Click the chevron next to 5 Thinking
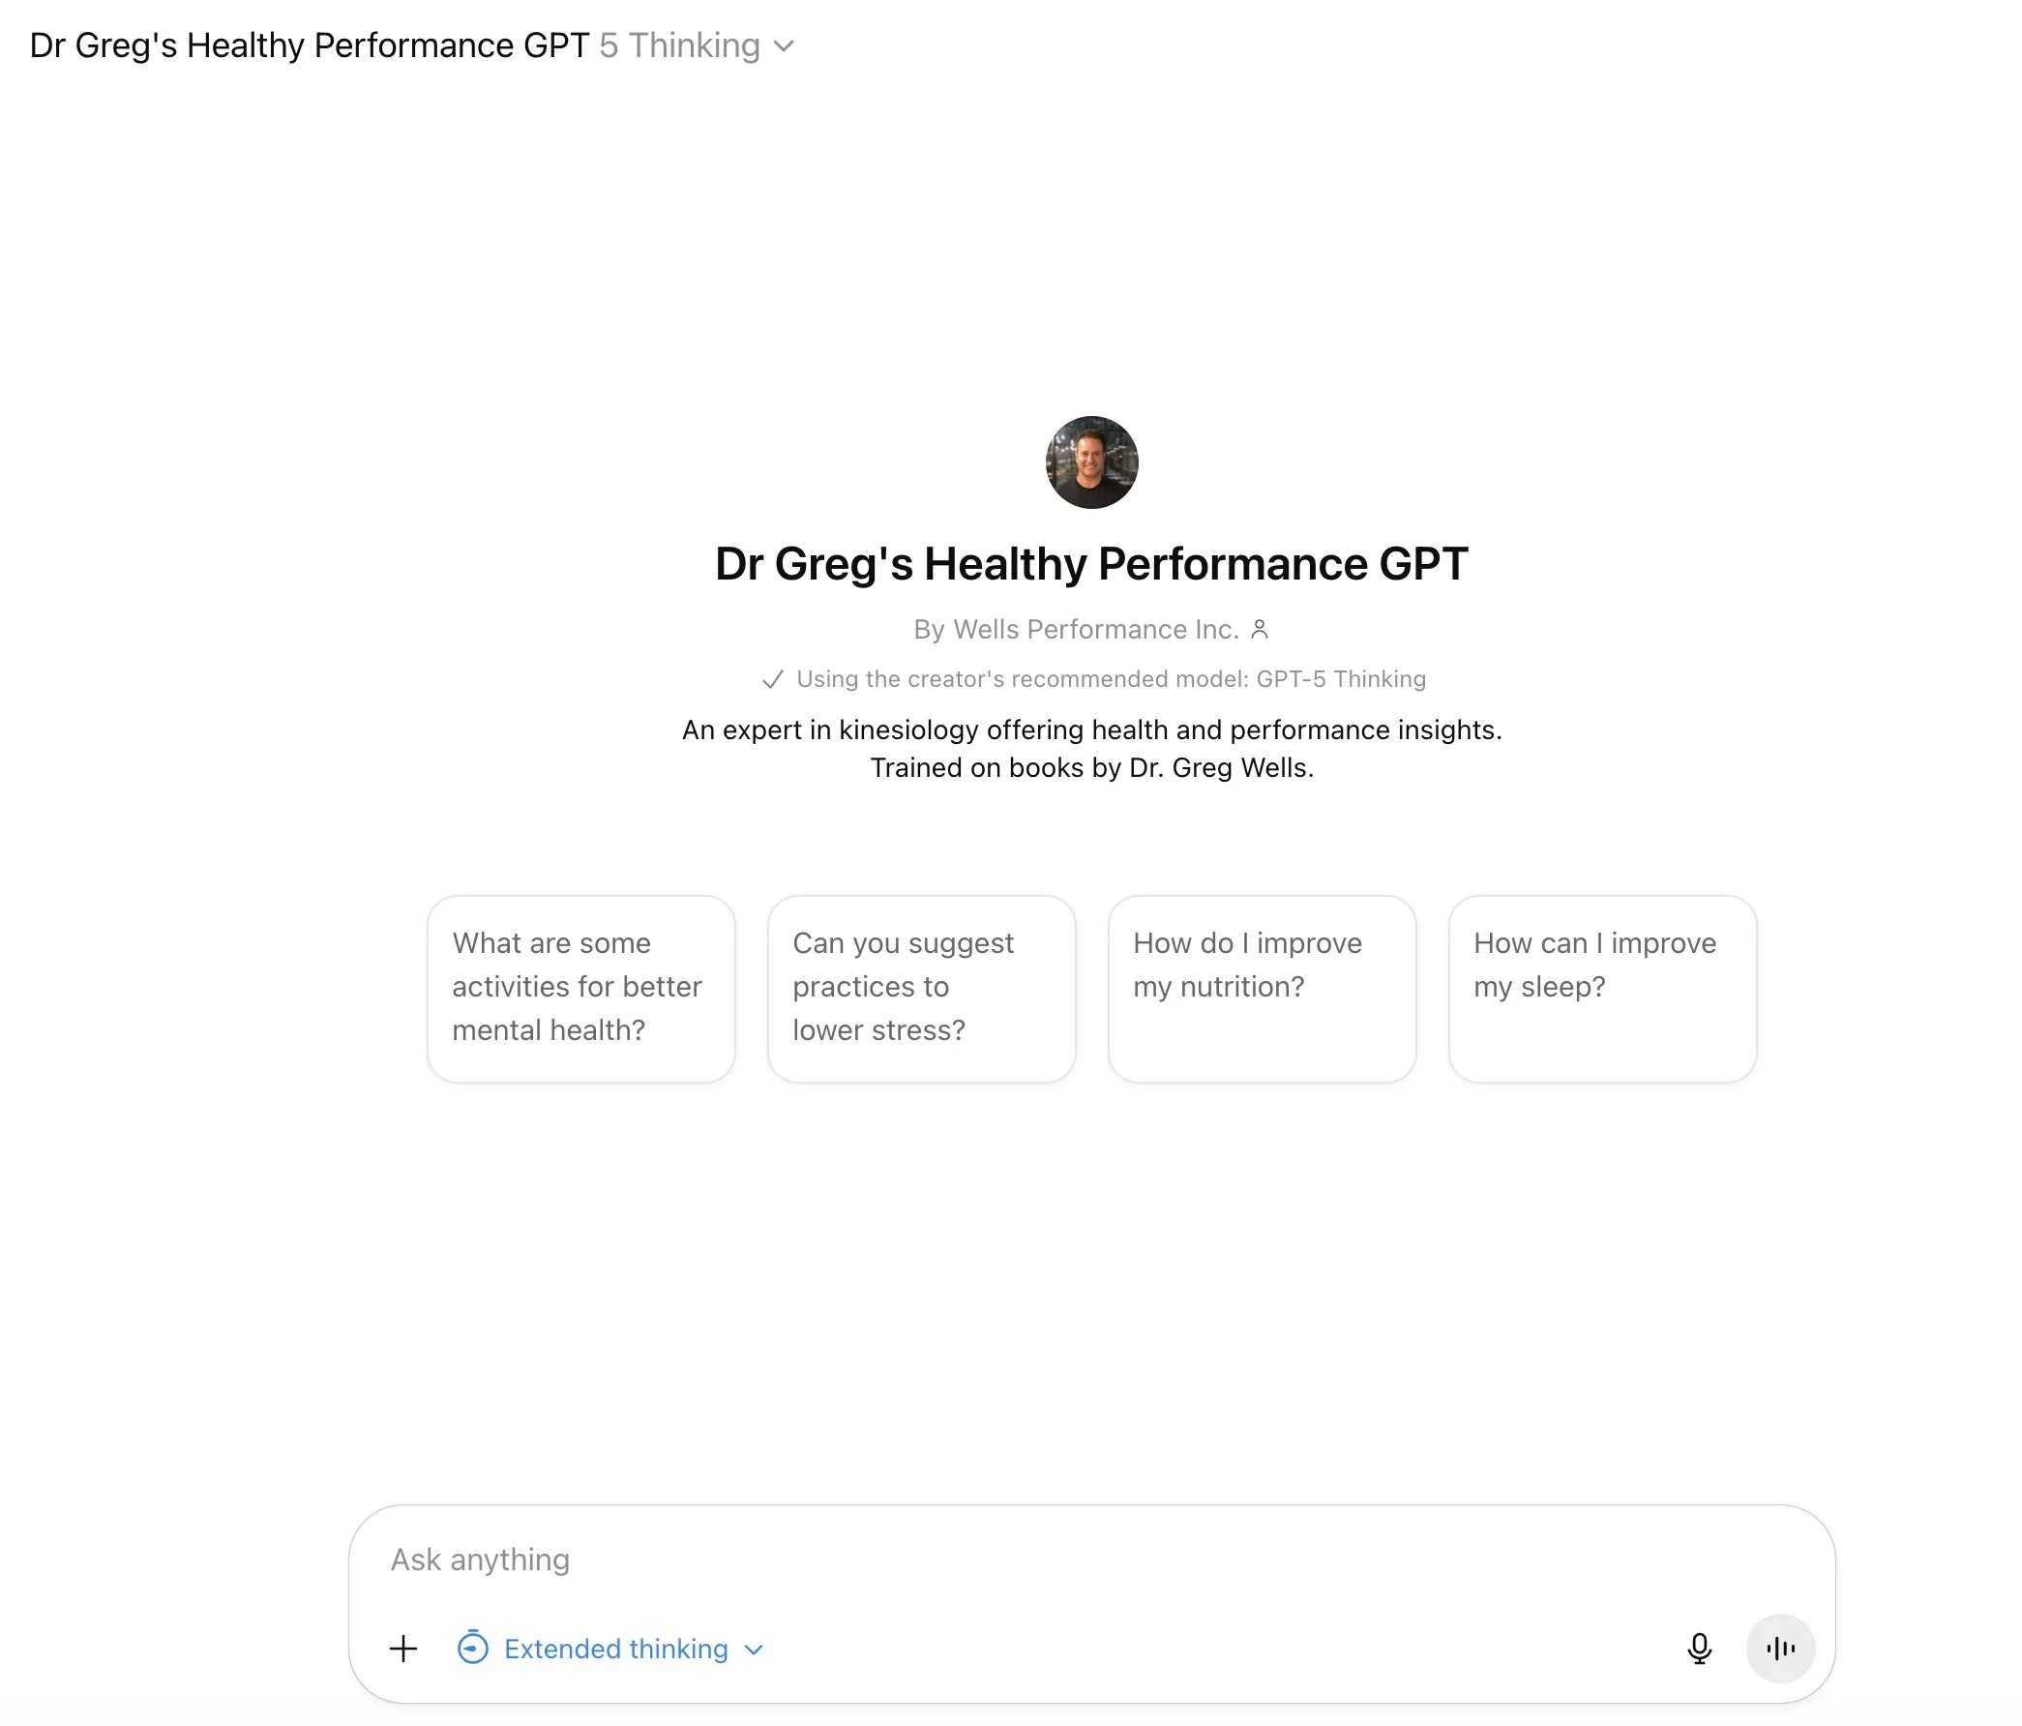Screen dimensions: 2022x1726 pos(784,45)
